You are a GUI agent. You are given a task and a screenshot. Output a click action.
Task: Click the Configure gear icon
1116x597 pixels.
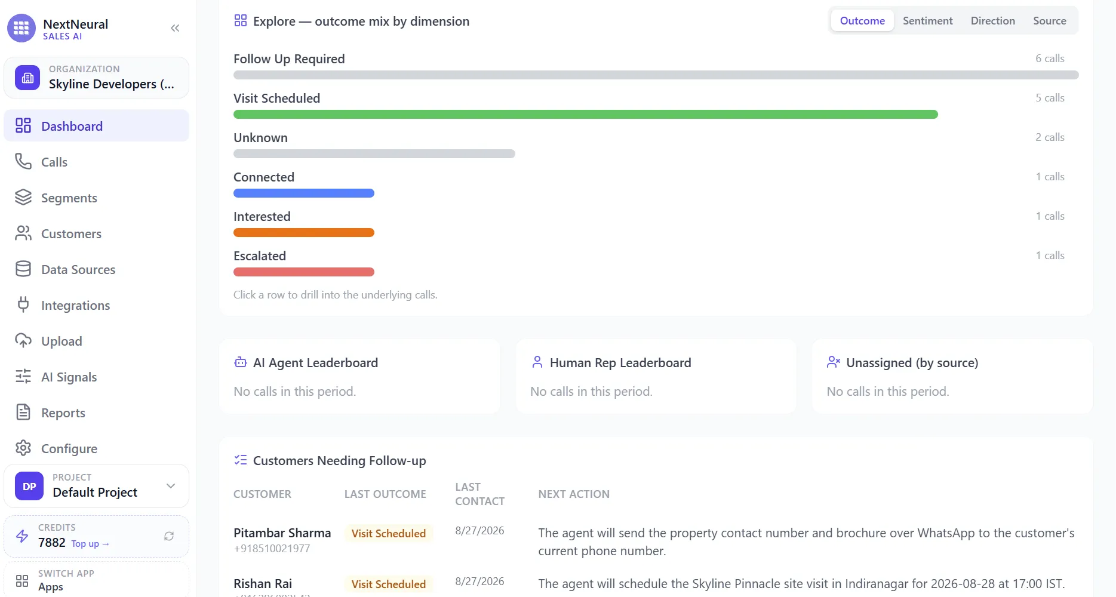(x=23, y=448)
